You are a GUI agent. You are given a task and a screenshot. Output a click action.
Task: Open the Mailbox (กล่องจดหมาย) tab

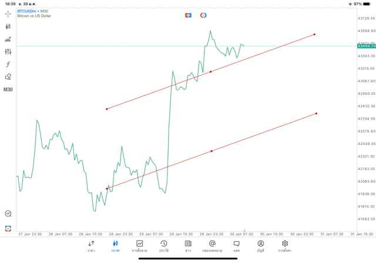[212, 246]
